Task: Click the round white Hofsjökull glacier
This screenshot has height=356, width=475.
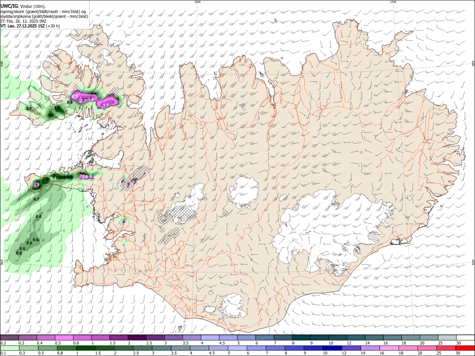Action: (244, 191)
